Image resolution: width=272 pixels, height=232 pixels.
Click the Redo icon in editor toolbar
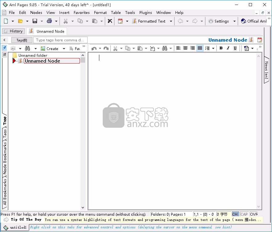tap(106, 48)
